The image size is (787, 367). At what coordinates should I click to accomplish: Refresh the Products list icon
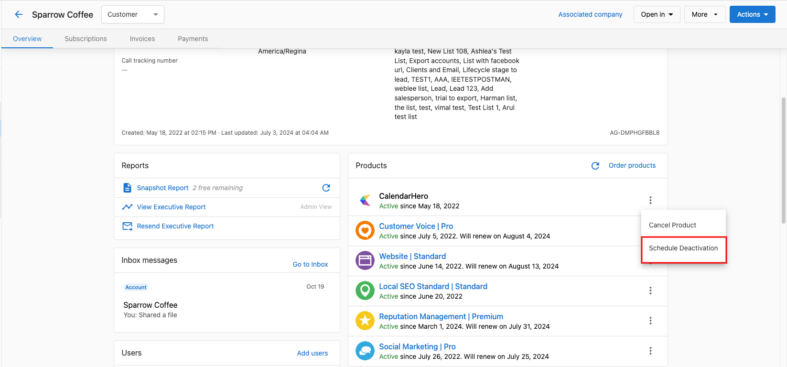click(595, 166)
